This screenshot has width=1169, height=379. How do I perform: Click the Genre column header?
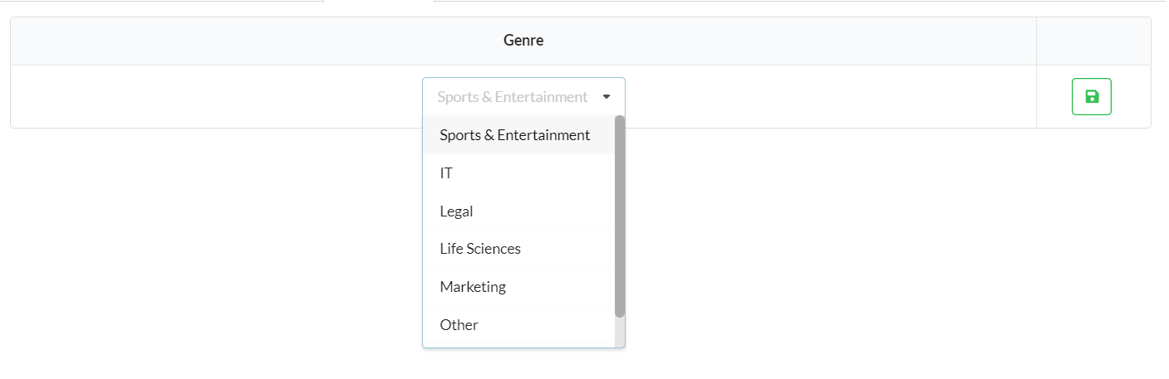pos(523,41)
